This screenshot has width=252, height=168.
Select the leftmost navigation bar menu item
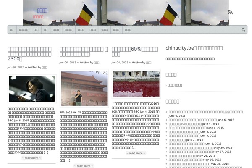pyautogui.click(x=12, y=30)
